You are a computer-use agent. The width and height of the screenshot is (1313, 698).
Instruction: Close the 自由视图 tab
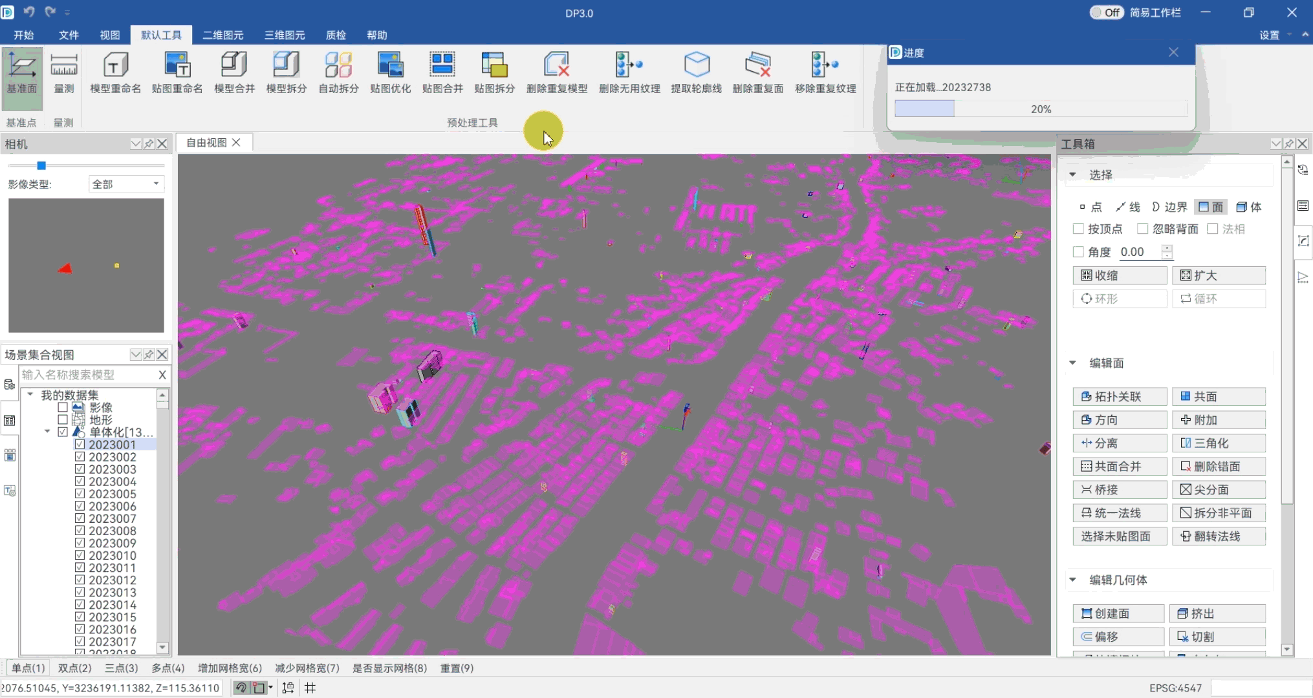point(236,142)
